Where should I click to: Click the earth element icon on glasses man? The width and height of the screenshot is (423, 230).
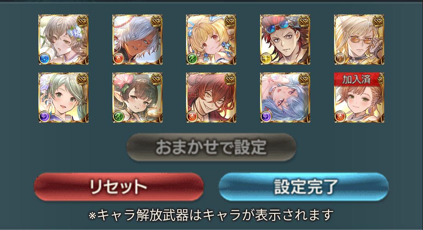point(340,59)
